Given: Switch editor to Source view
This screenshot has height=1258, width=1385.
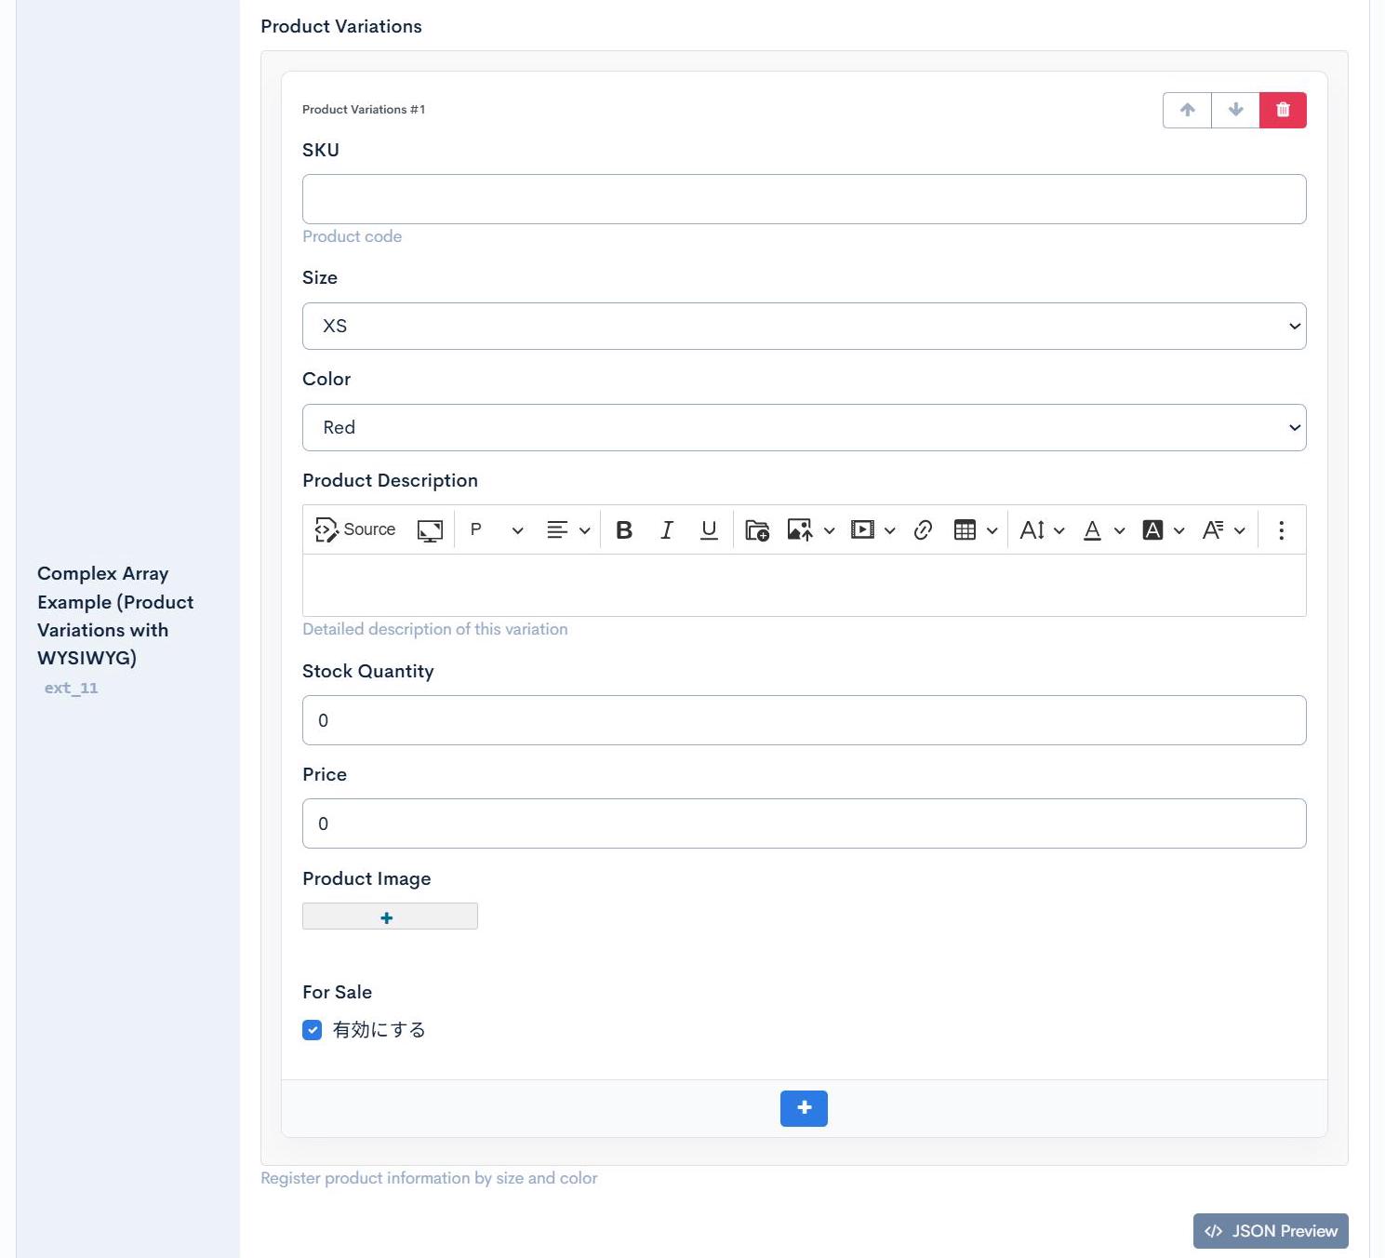Looking at the screenshot, I should point(355,530).
